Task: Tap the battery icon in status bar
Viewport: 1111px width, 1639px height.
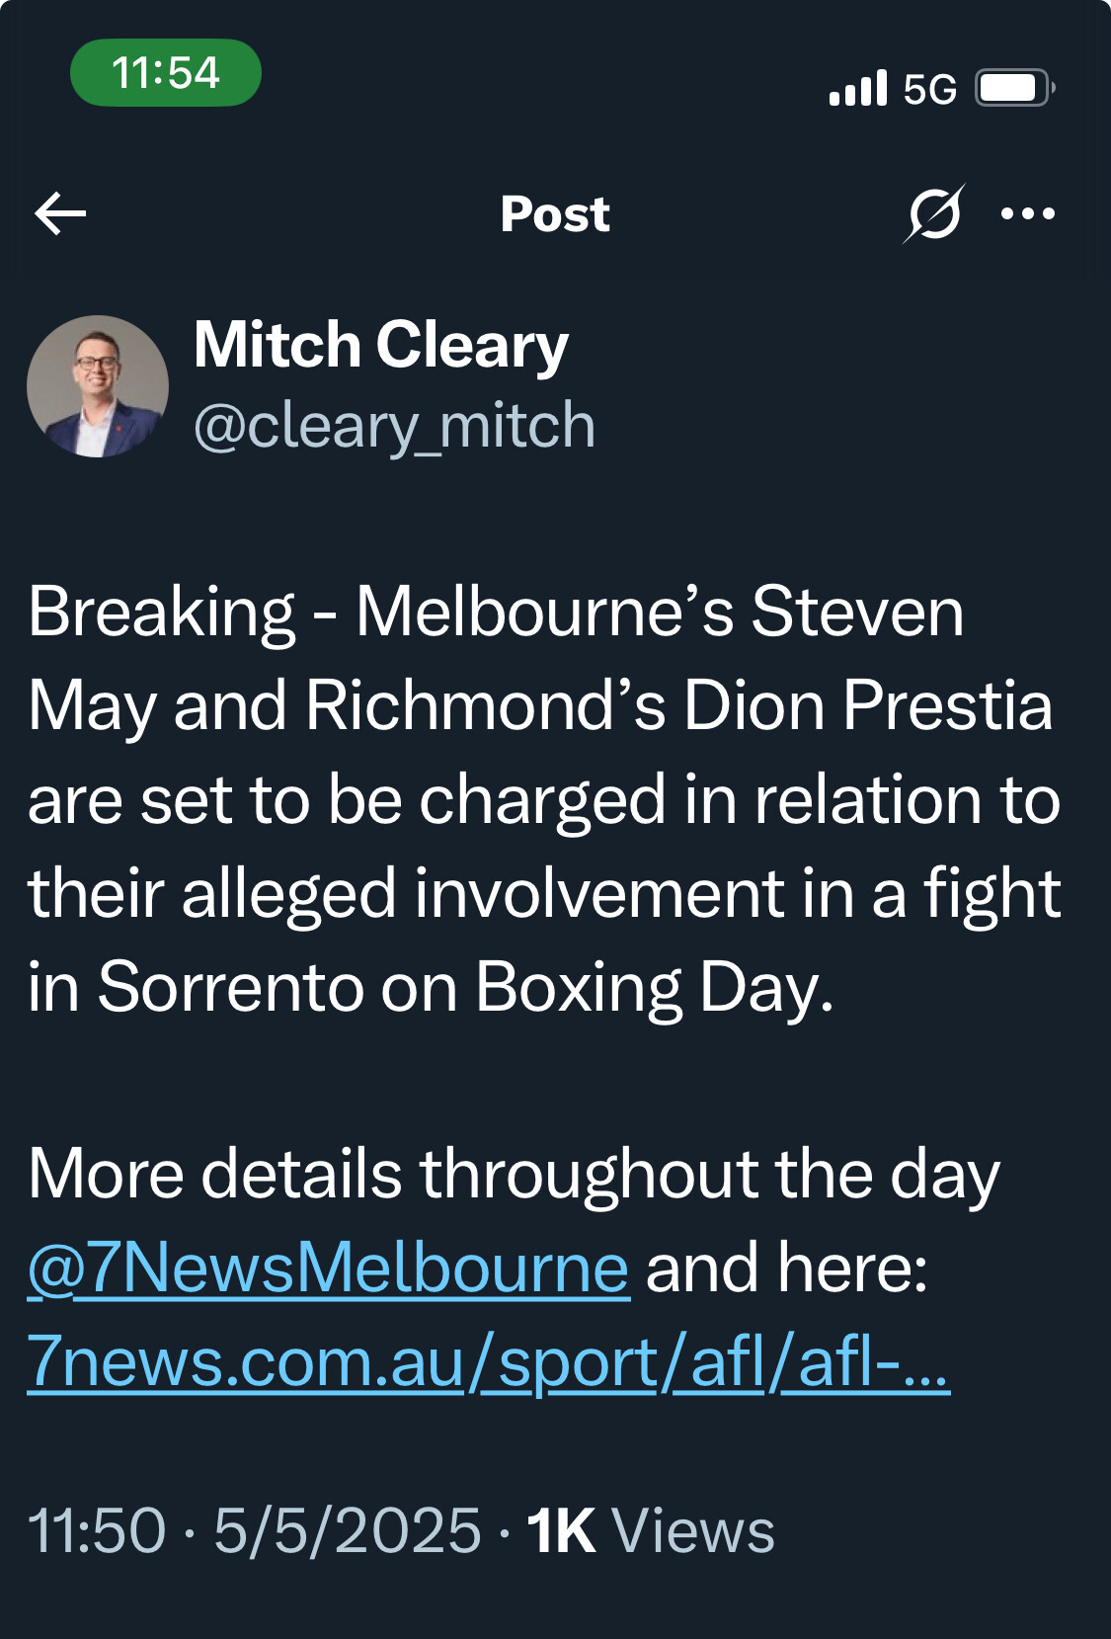Action: click(x=1014, y=89)
